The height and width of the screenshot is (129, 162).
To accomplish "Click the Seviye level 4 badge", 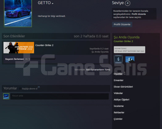I will 128,3.
